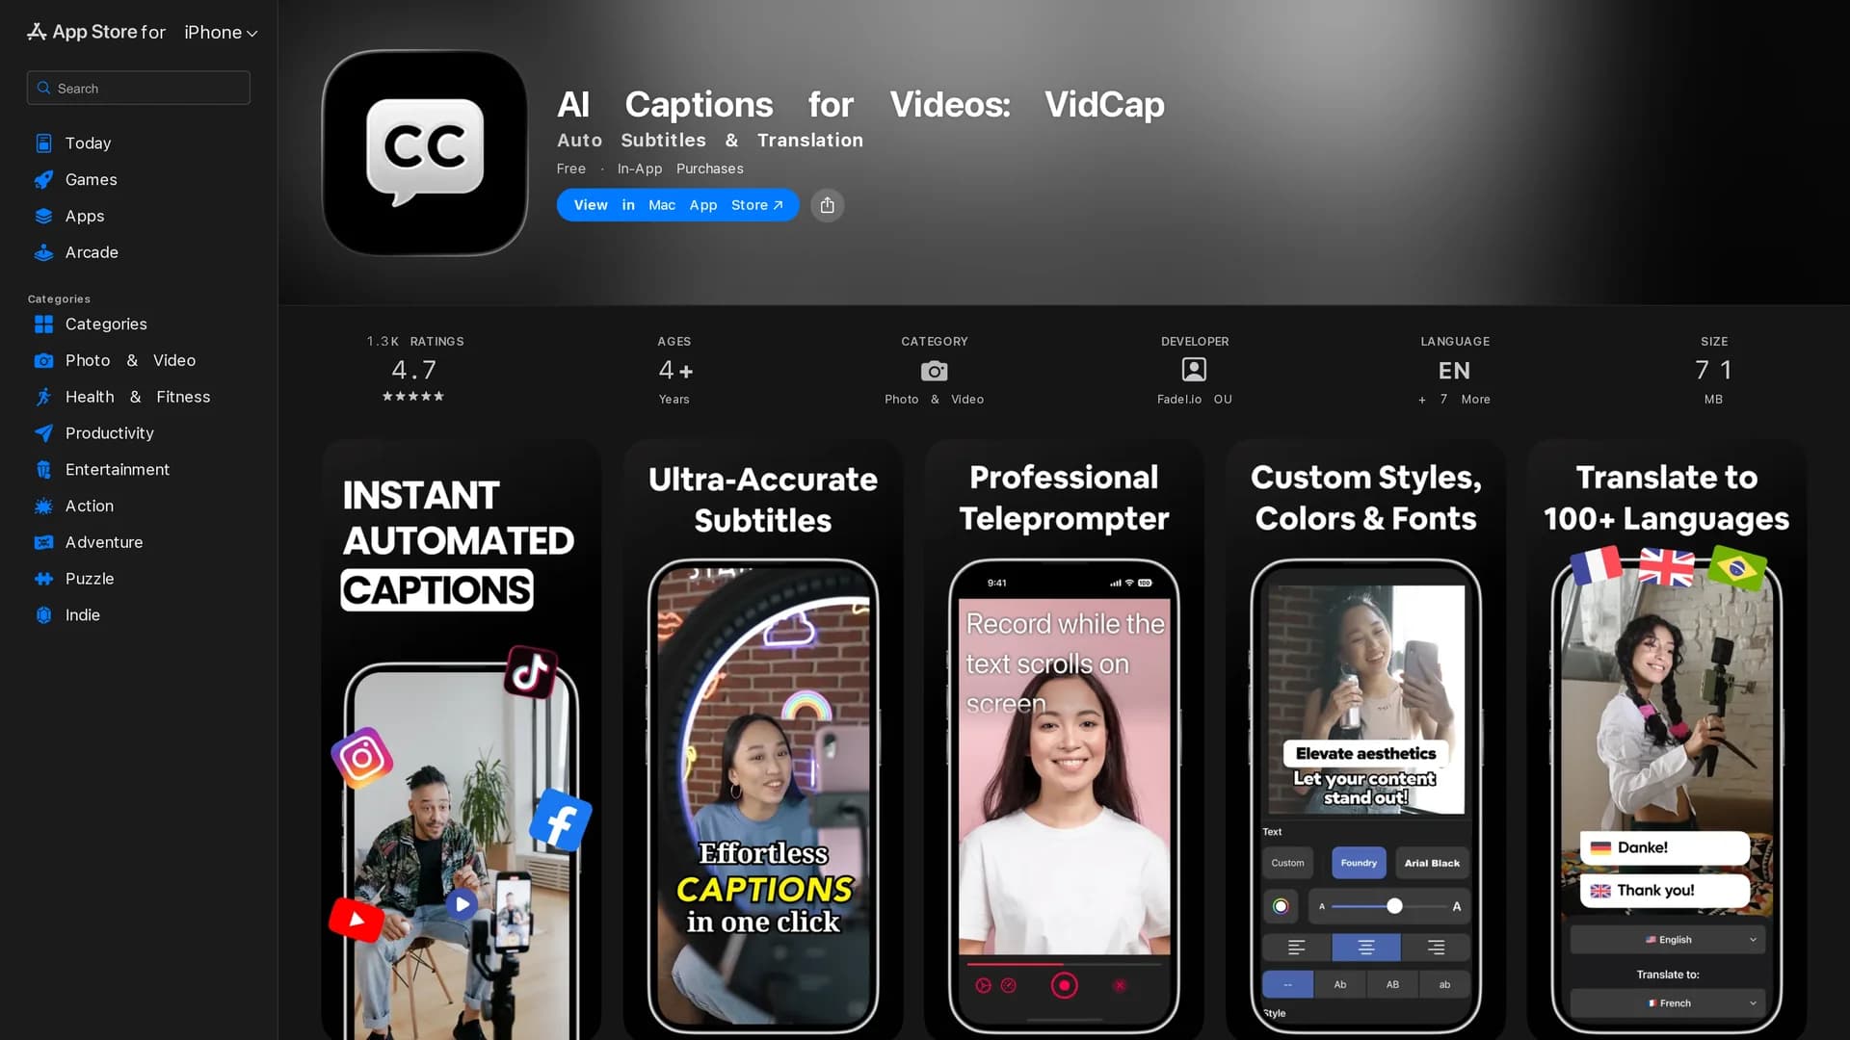Select the Action burst icon
Screen dimensions: 1850x1040
pyautogui.click(x=43, y=507)
